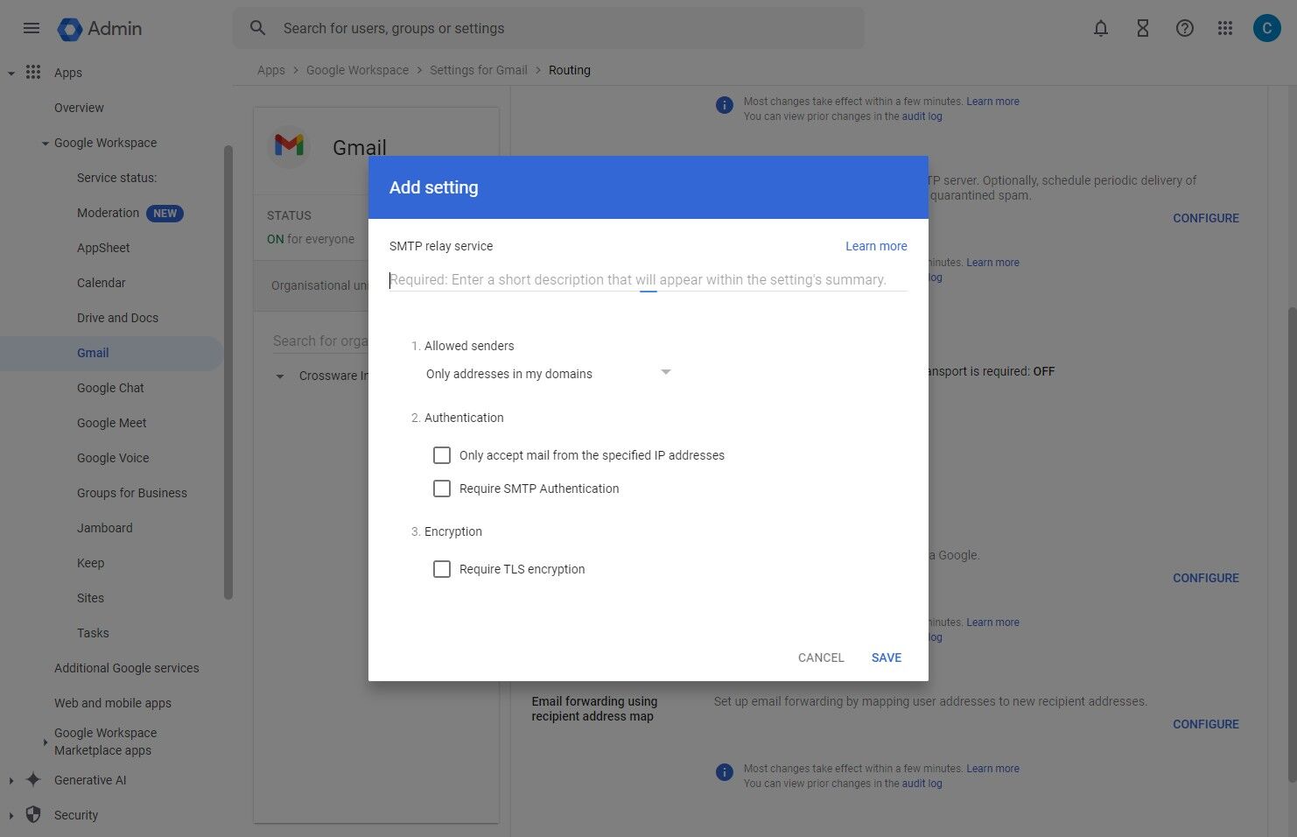Screen dimensions: 1297x837
Task: Open the Google apps grid launcher
Action: [1225, 28]
